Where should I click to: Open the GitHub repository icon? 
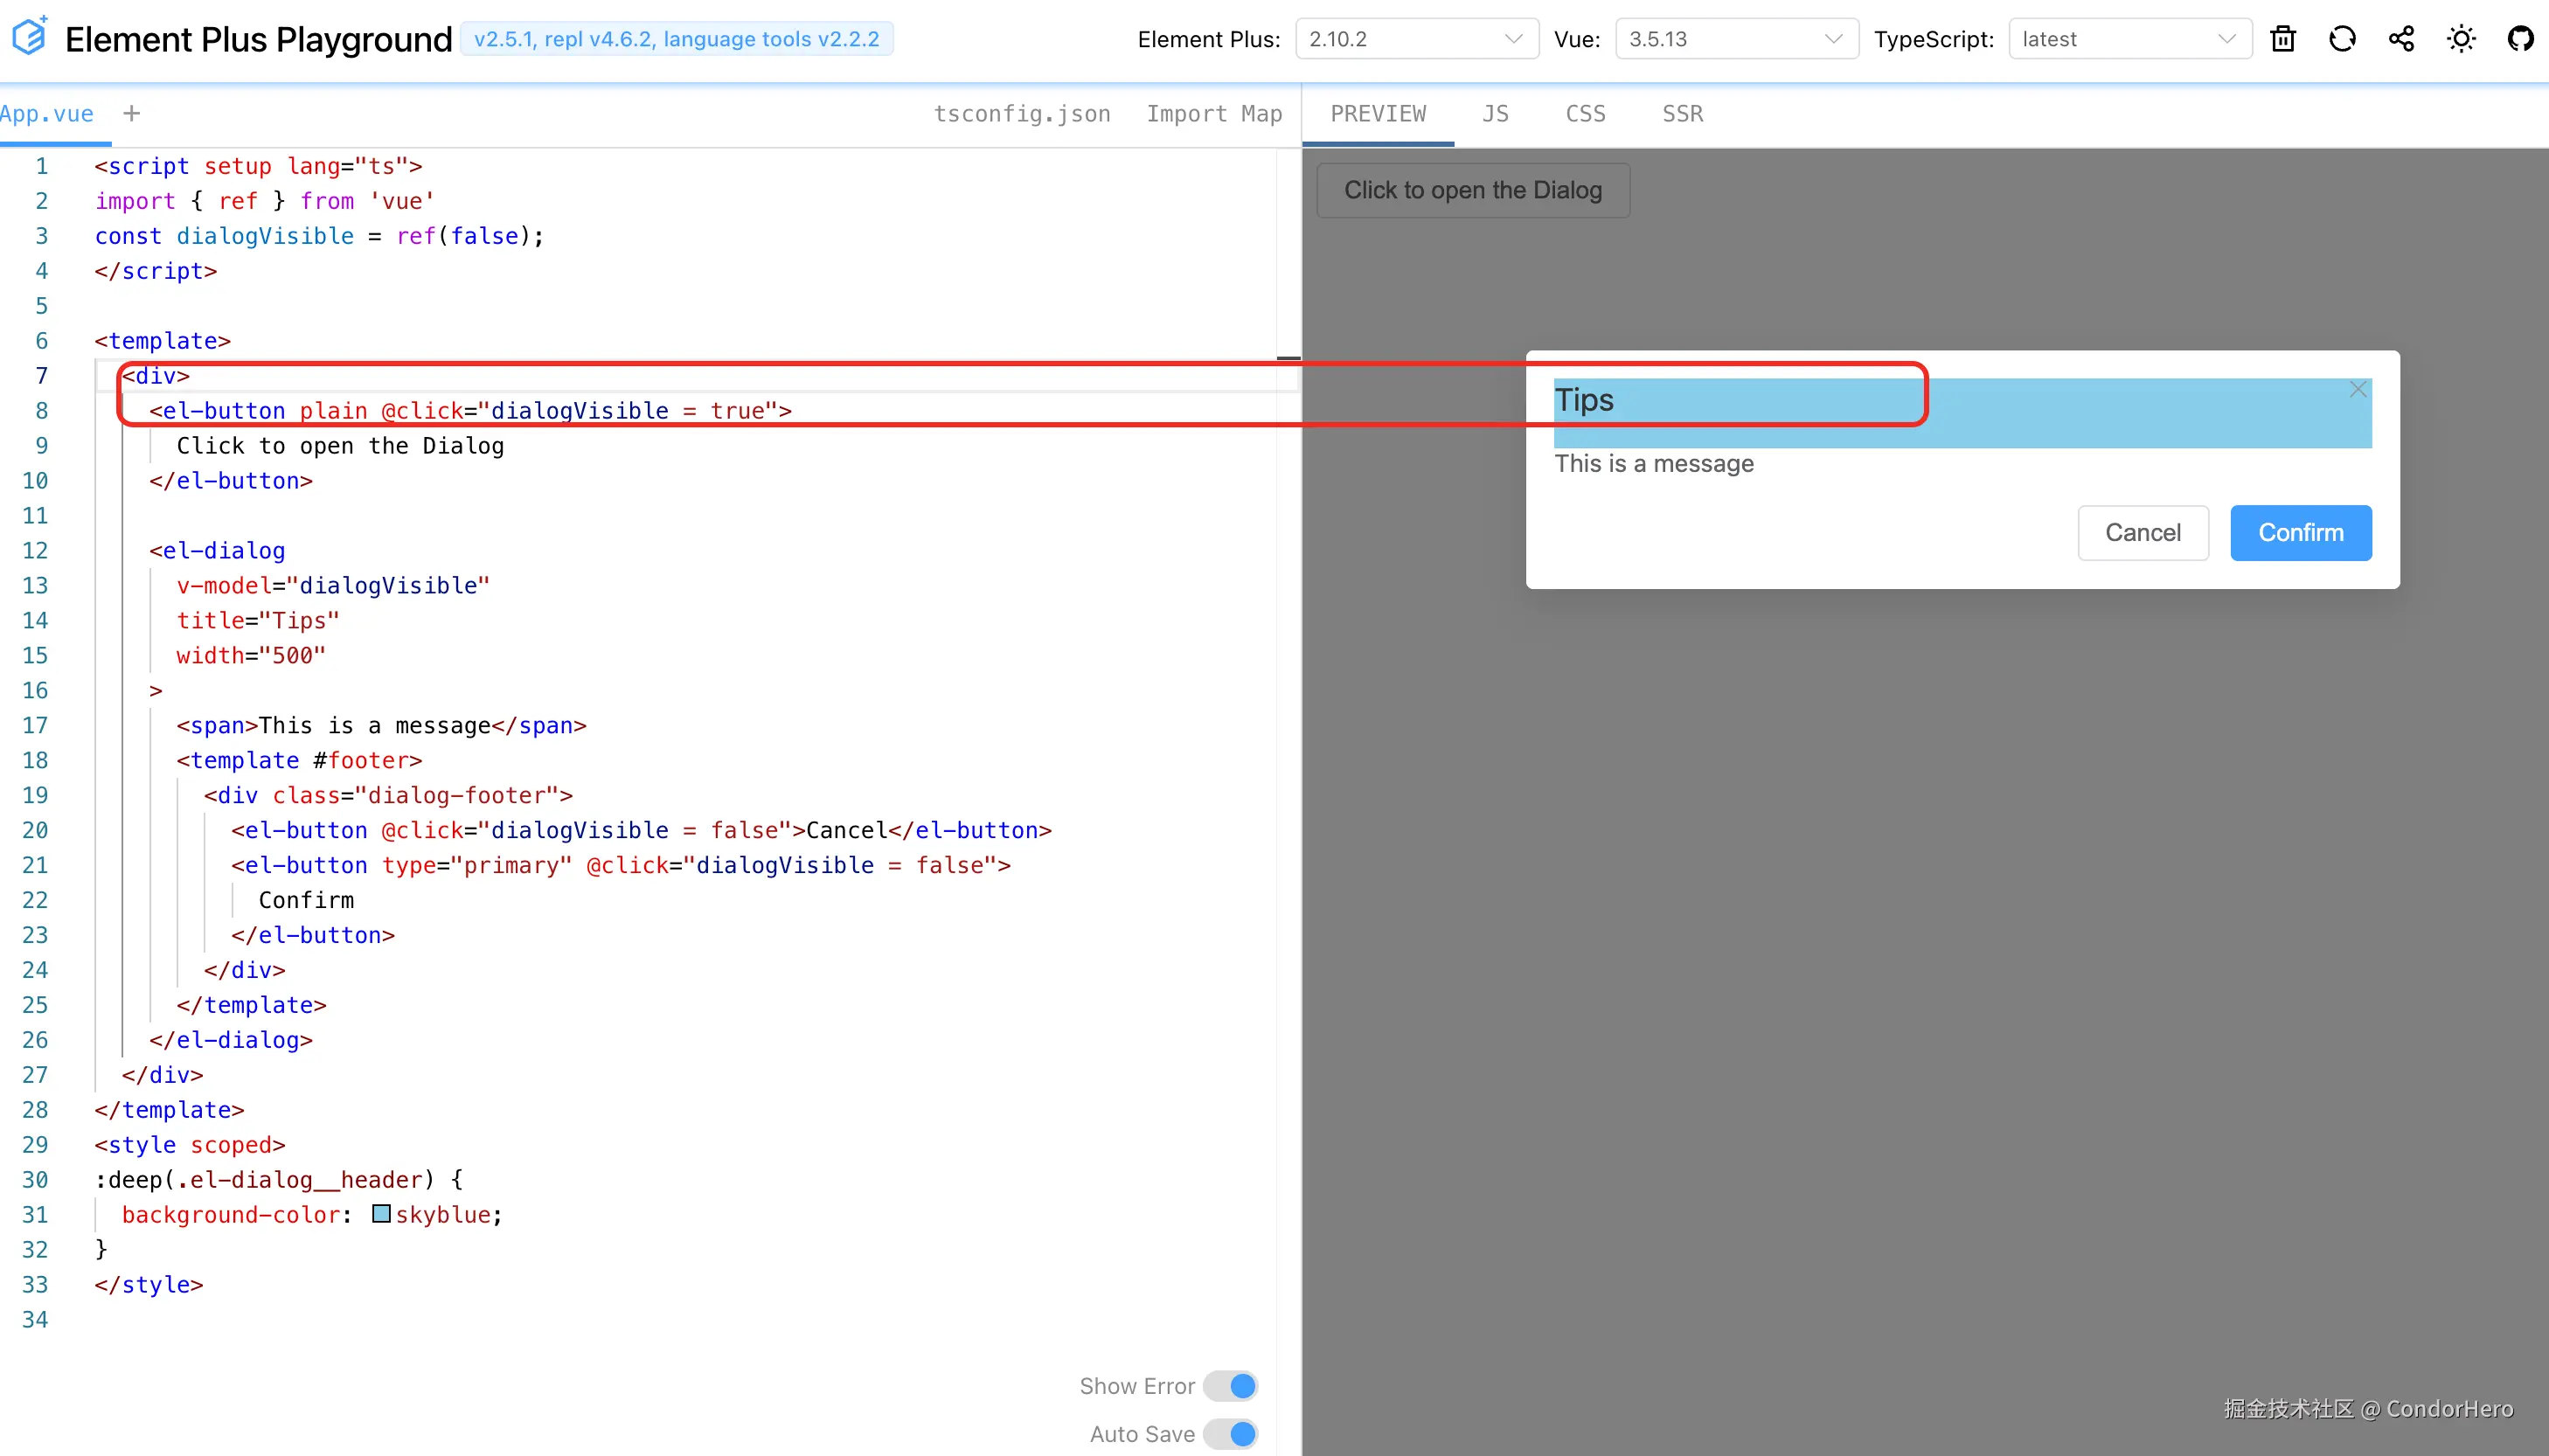(x=2520, y=39)
